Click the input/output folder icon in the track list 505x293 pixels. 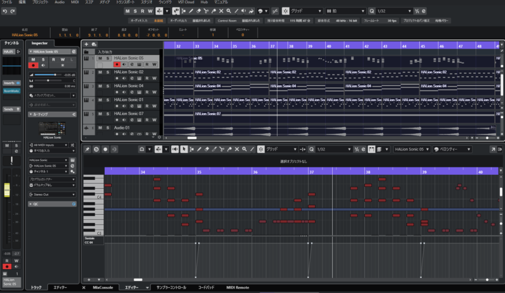coord(86,51)
